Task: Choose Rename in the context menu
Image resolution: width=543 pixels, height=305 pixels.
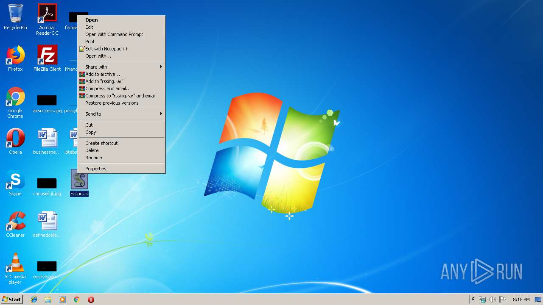Action: click(121, 158)
